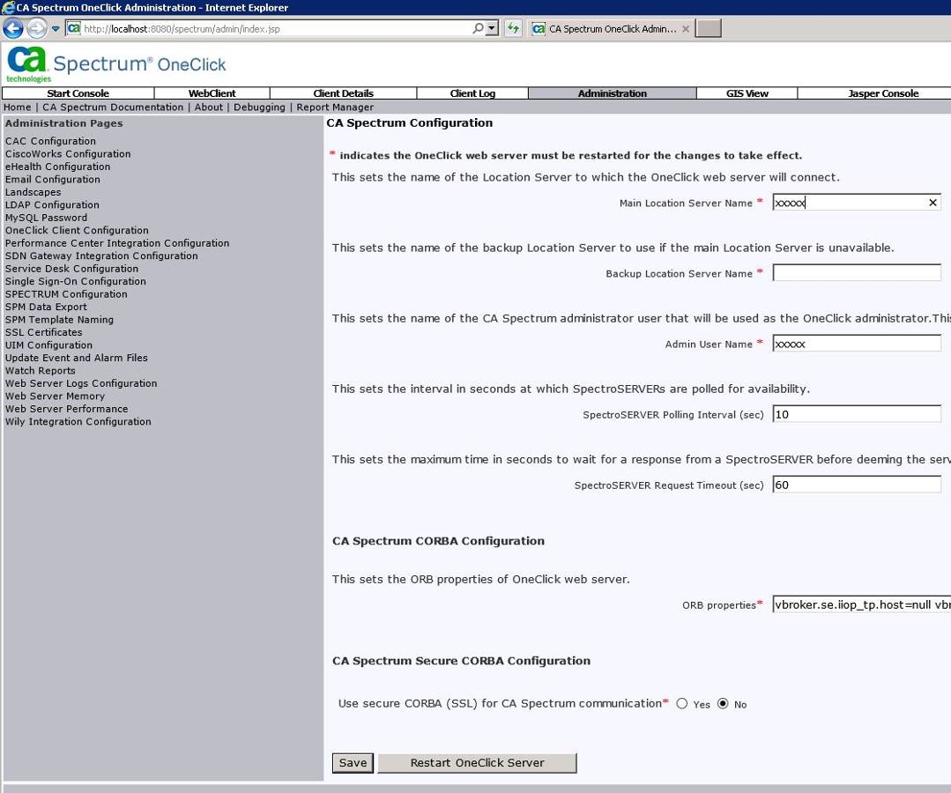This screenshot has height=793, width=951.
Task: Open Update Event and Alarm Files
Action: pyautogui.click(x=77, y=358)
